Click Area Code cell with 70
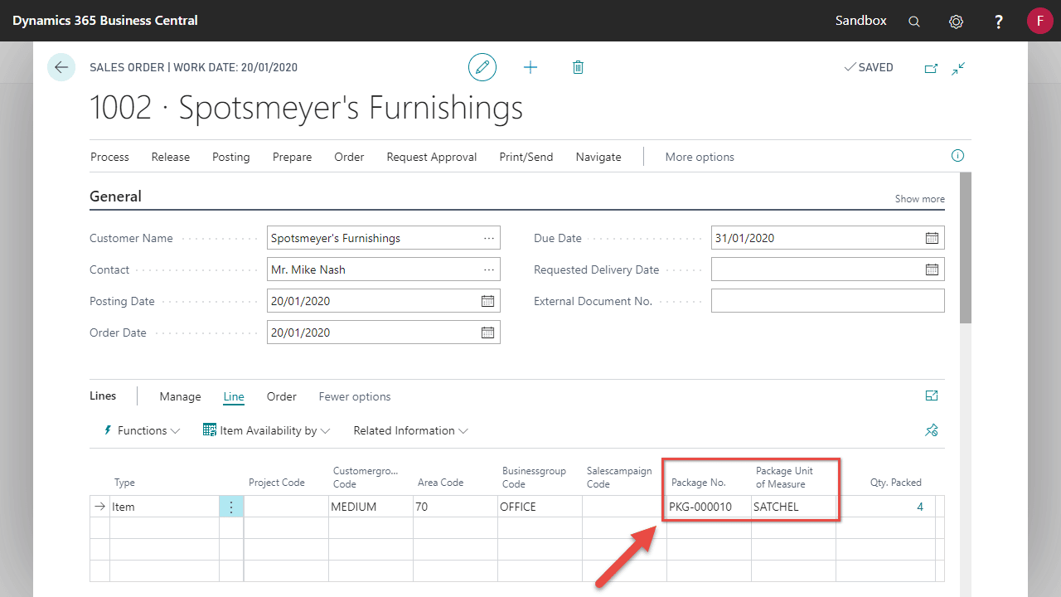1061x597 pixels. click(455, 507)
